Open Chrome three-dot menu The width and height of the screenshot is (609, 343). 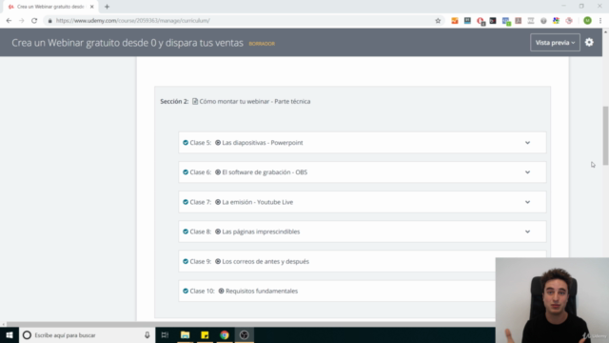(600, 21)
